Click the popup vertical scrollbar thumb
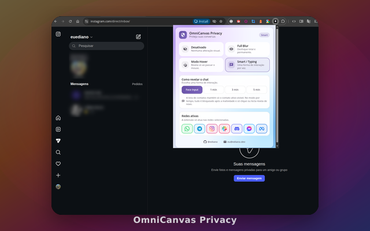Image resolution: width=370 pixels, height=231 pixels. 277,85
